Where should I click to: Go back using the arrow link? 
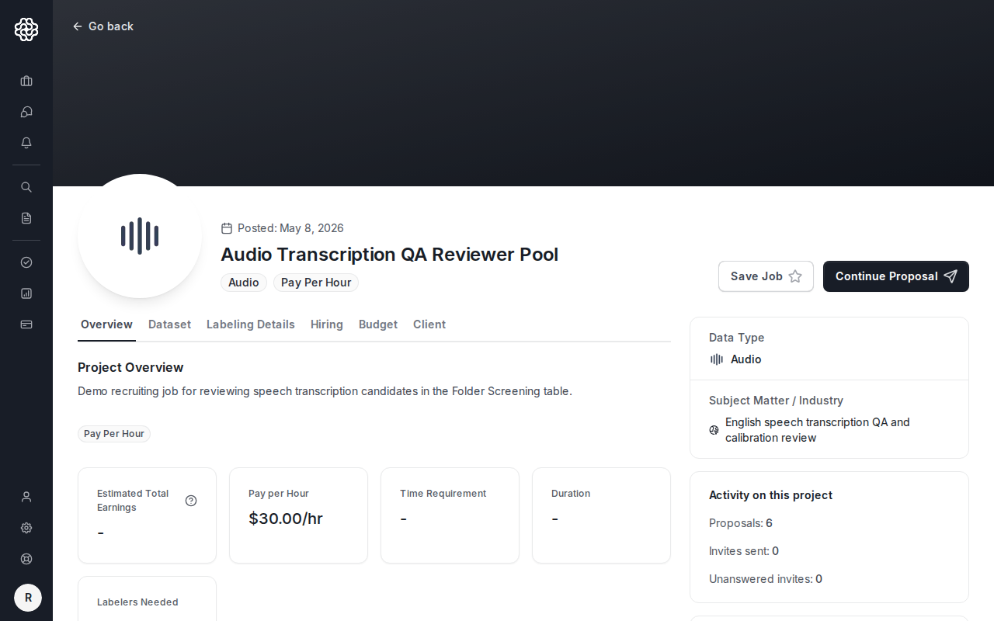(103, 26)
